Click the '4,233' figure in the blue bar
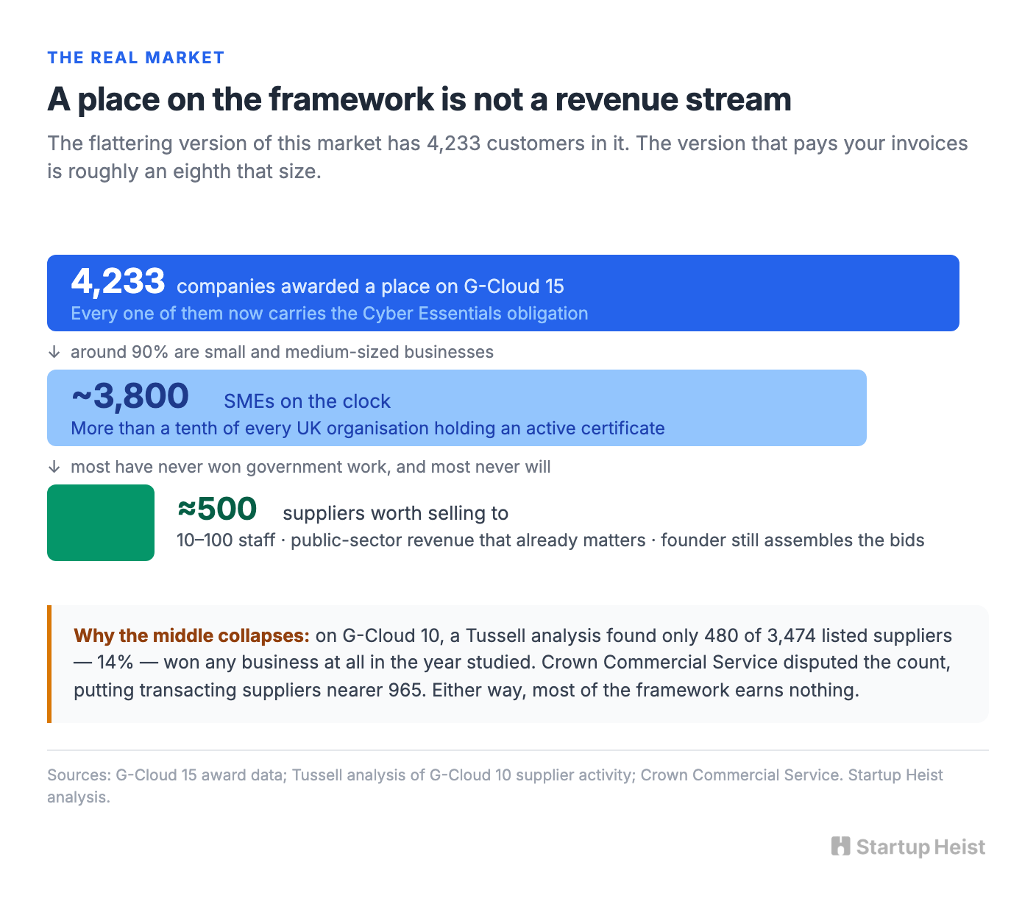Screen dimensions: 1036x910 click(118, 281)
